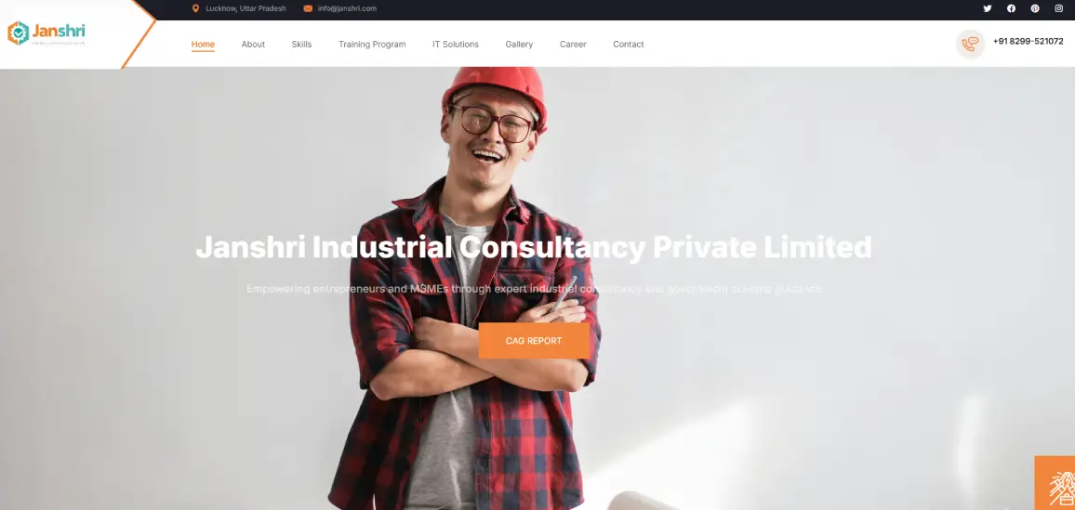The height and width of the screenshot is (510, 1075).
Task: Go to the Home menu item
Action: point(203,44)
